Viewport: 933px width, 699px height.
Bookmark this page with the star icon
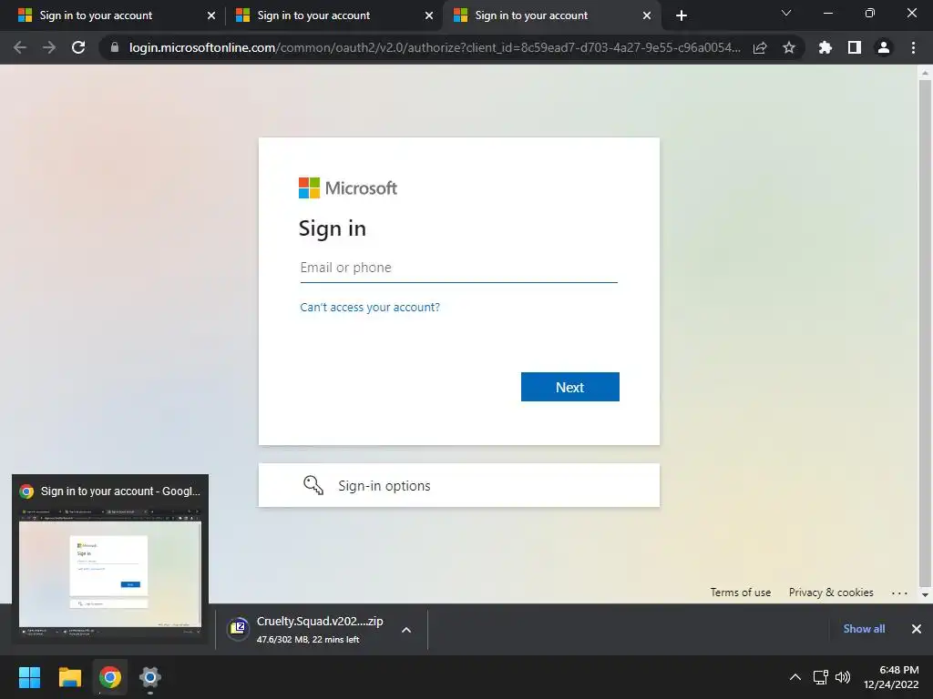pos(788,47)
